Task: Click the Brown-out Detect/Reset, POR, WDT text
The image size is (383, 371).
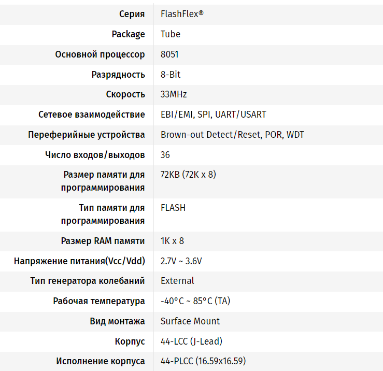Action: (x=232, y=135)
